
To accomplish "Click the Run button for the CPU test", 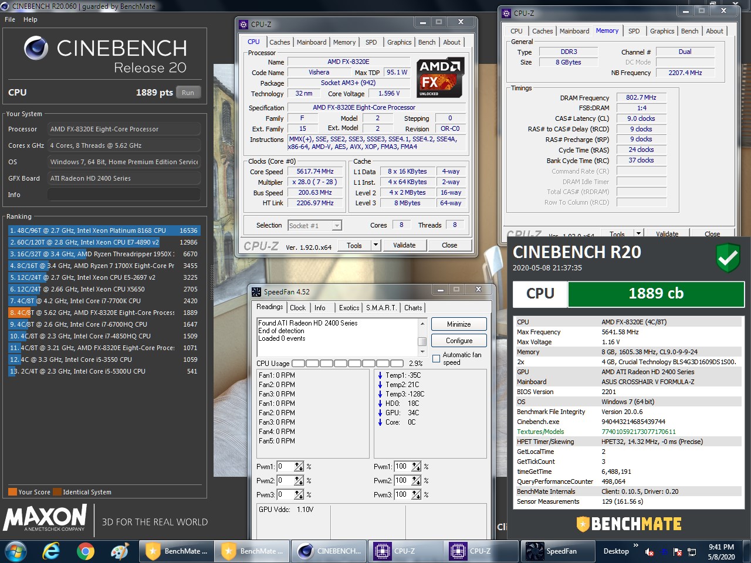I will (x=188, y=93).
